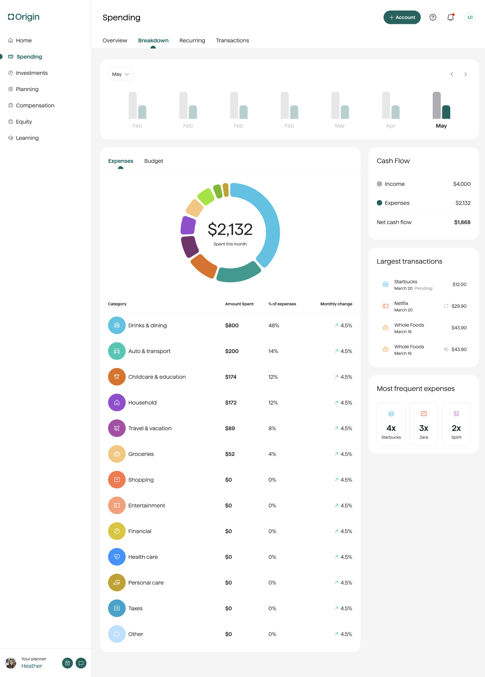This screenshot has height=677, width=485.
Task: Open the notifications bell
Action: [451, 17]
